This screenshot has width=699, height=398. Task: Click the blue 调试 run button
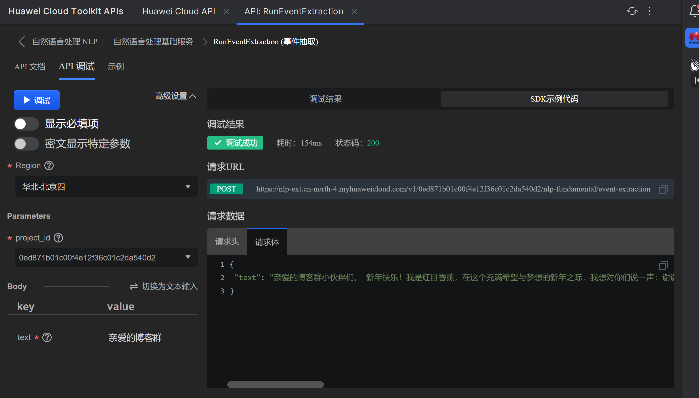tap(37, 100)
